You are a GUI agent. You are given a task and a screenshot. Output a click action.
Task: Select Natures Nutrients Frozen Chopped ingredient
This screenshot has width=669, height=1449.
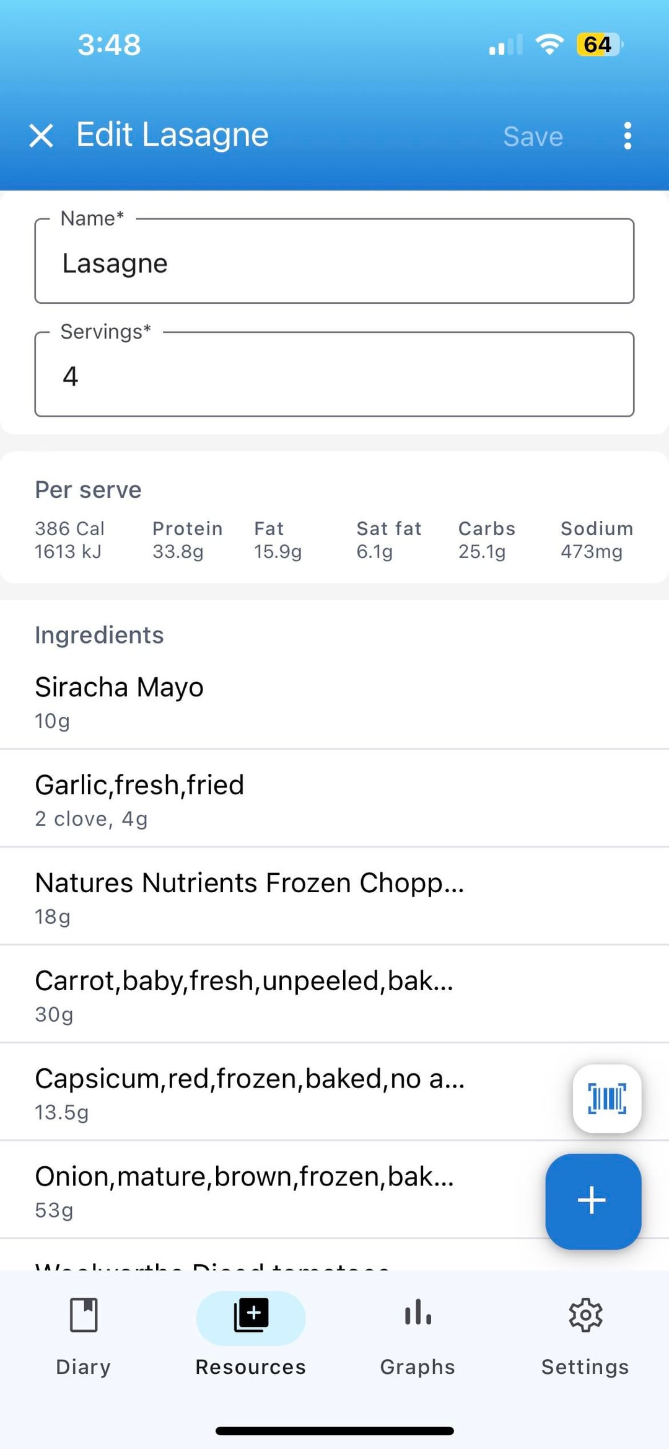pyautogui.click(x=248, y=897)
